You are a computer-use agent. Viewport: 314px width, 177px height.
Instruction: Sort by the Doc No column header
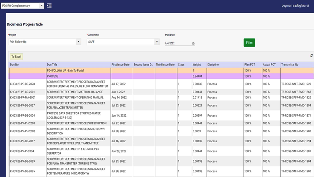pos(15,64)
